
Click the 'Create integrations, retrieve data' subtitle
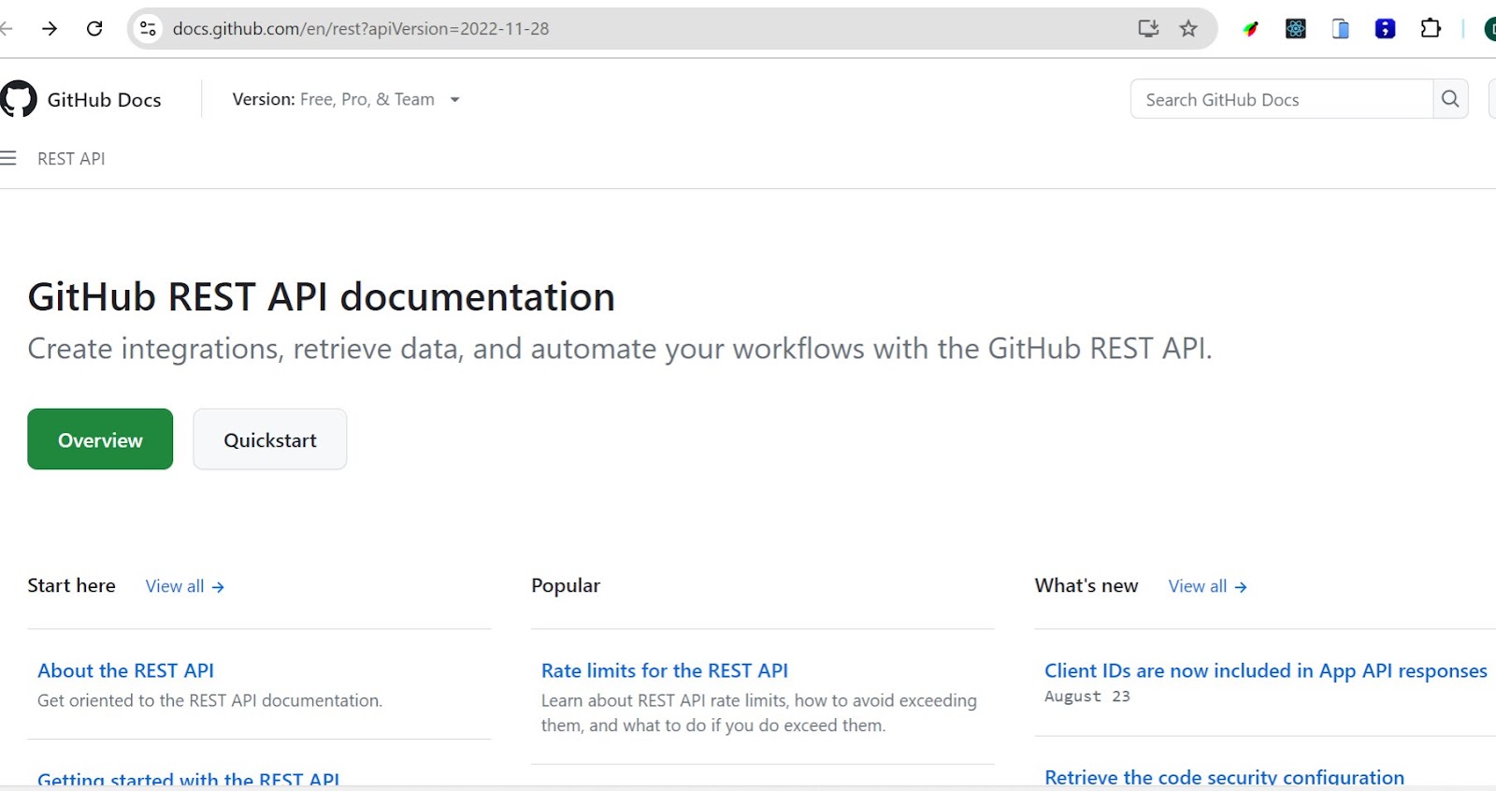coord(619,349)
